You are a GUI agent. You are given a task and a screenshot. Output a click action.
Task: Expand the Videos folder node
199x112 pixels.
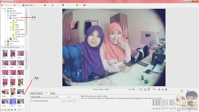pyautogui.click(x=8, y=39)
